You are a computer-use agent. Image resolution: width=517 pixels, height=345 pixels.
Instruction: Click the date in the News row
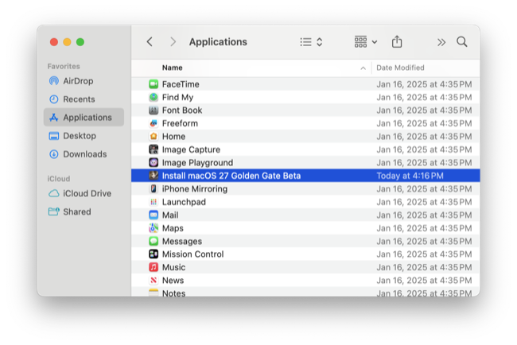coord(424,281)
